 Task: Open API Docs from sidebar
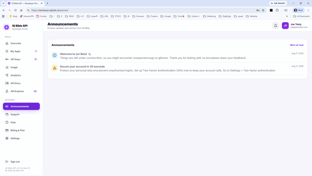click(x=21, y=83)
